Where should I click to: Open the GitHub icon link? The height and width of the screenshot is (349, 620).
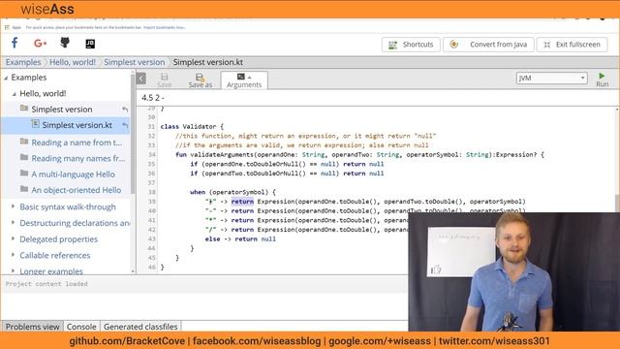(x=65, y=43)
